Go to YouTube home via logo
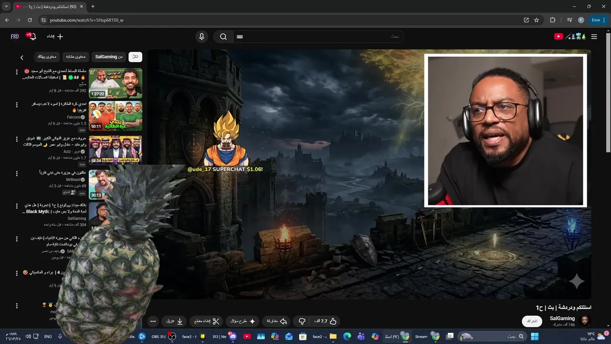Image resolution: width=611 pixels, height=344 pixels. pyautogui.click(x=570, y=36)
